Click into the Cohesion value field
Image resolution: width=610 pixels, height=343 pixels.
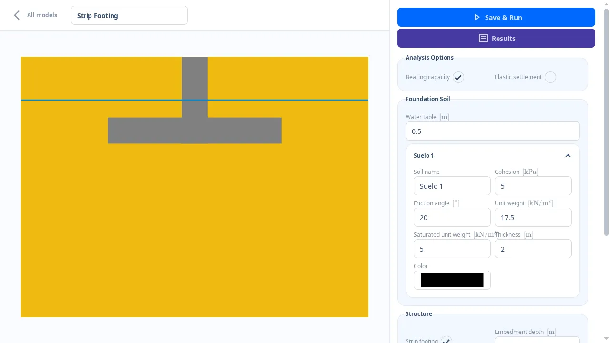(533, 186)
